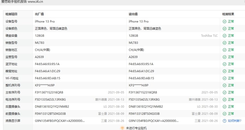Click the green check icon in 销售型号 row
Viewport: 245px width, 130px height.
pyautogui.click(x=224, y=43)
